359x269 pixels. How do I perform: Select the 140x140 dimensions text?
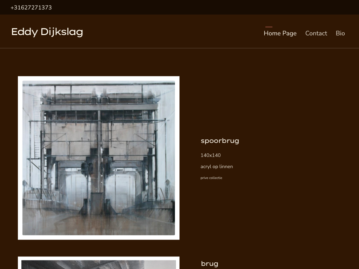coord(210,155)
